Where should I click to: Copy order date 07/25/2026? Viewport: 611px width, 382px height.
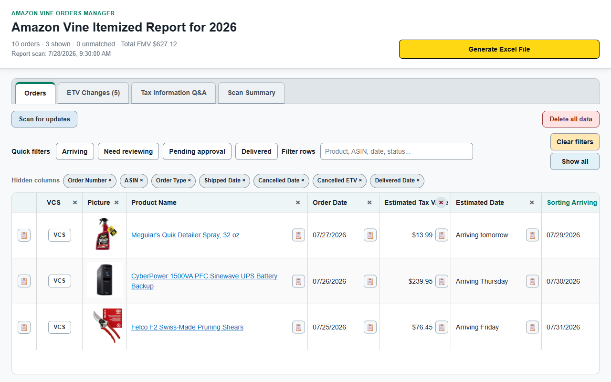(x=370, y=327)
